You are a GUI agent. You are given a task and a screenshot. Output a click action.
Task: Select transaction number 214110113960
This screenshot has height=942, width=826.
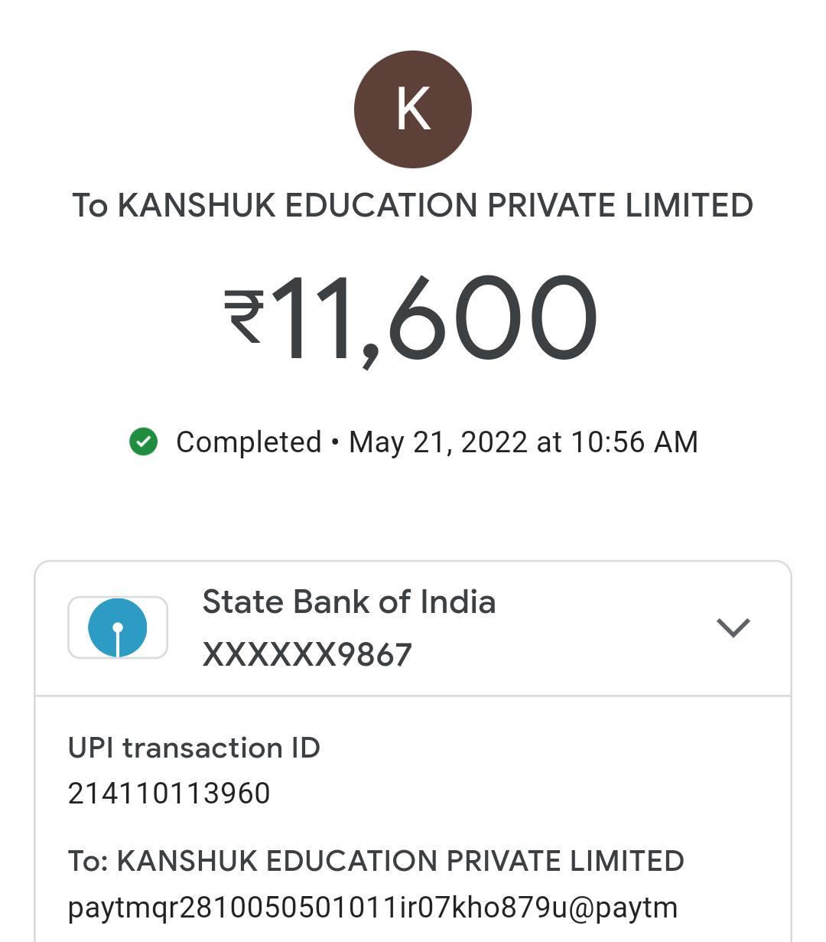point(169,794)
